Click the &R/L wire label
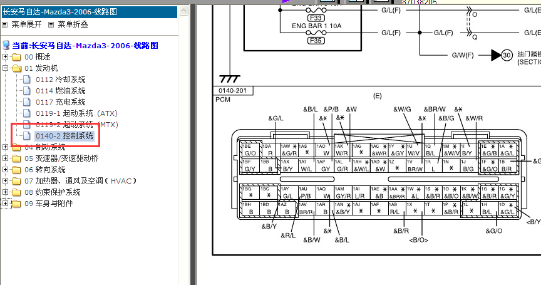This screenshot has height=285, width=541. [288, 236]
